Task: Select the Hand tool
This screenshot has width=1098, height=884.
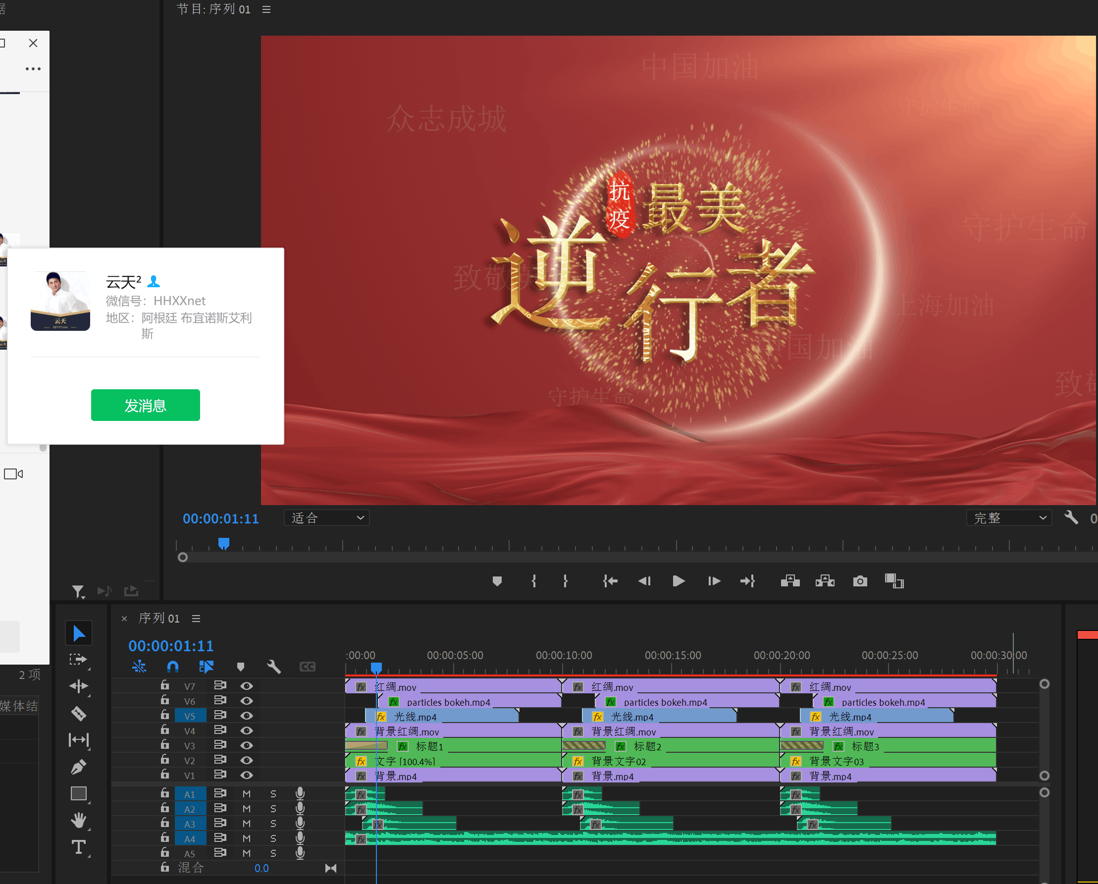Action: coord(78,820)
